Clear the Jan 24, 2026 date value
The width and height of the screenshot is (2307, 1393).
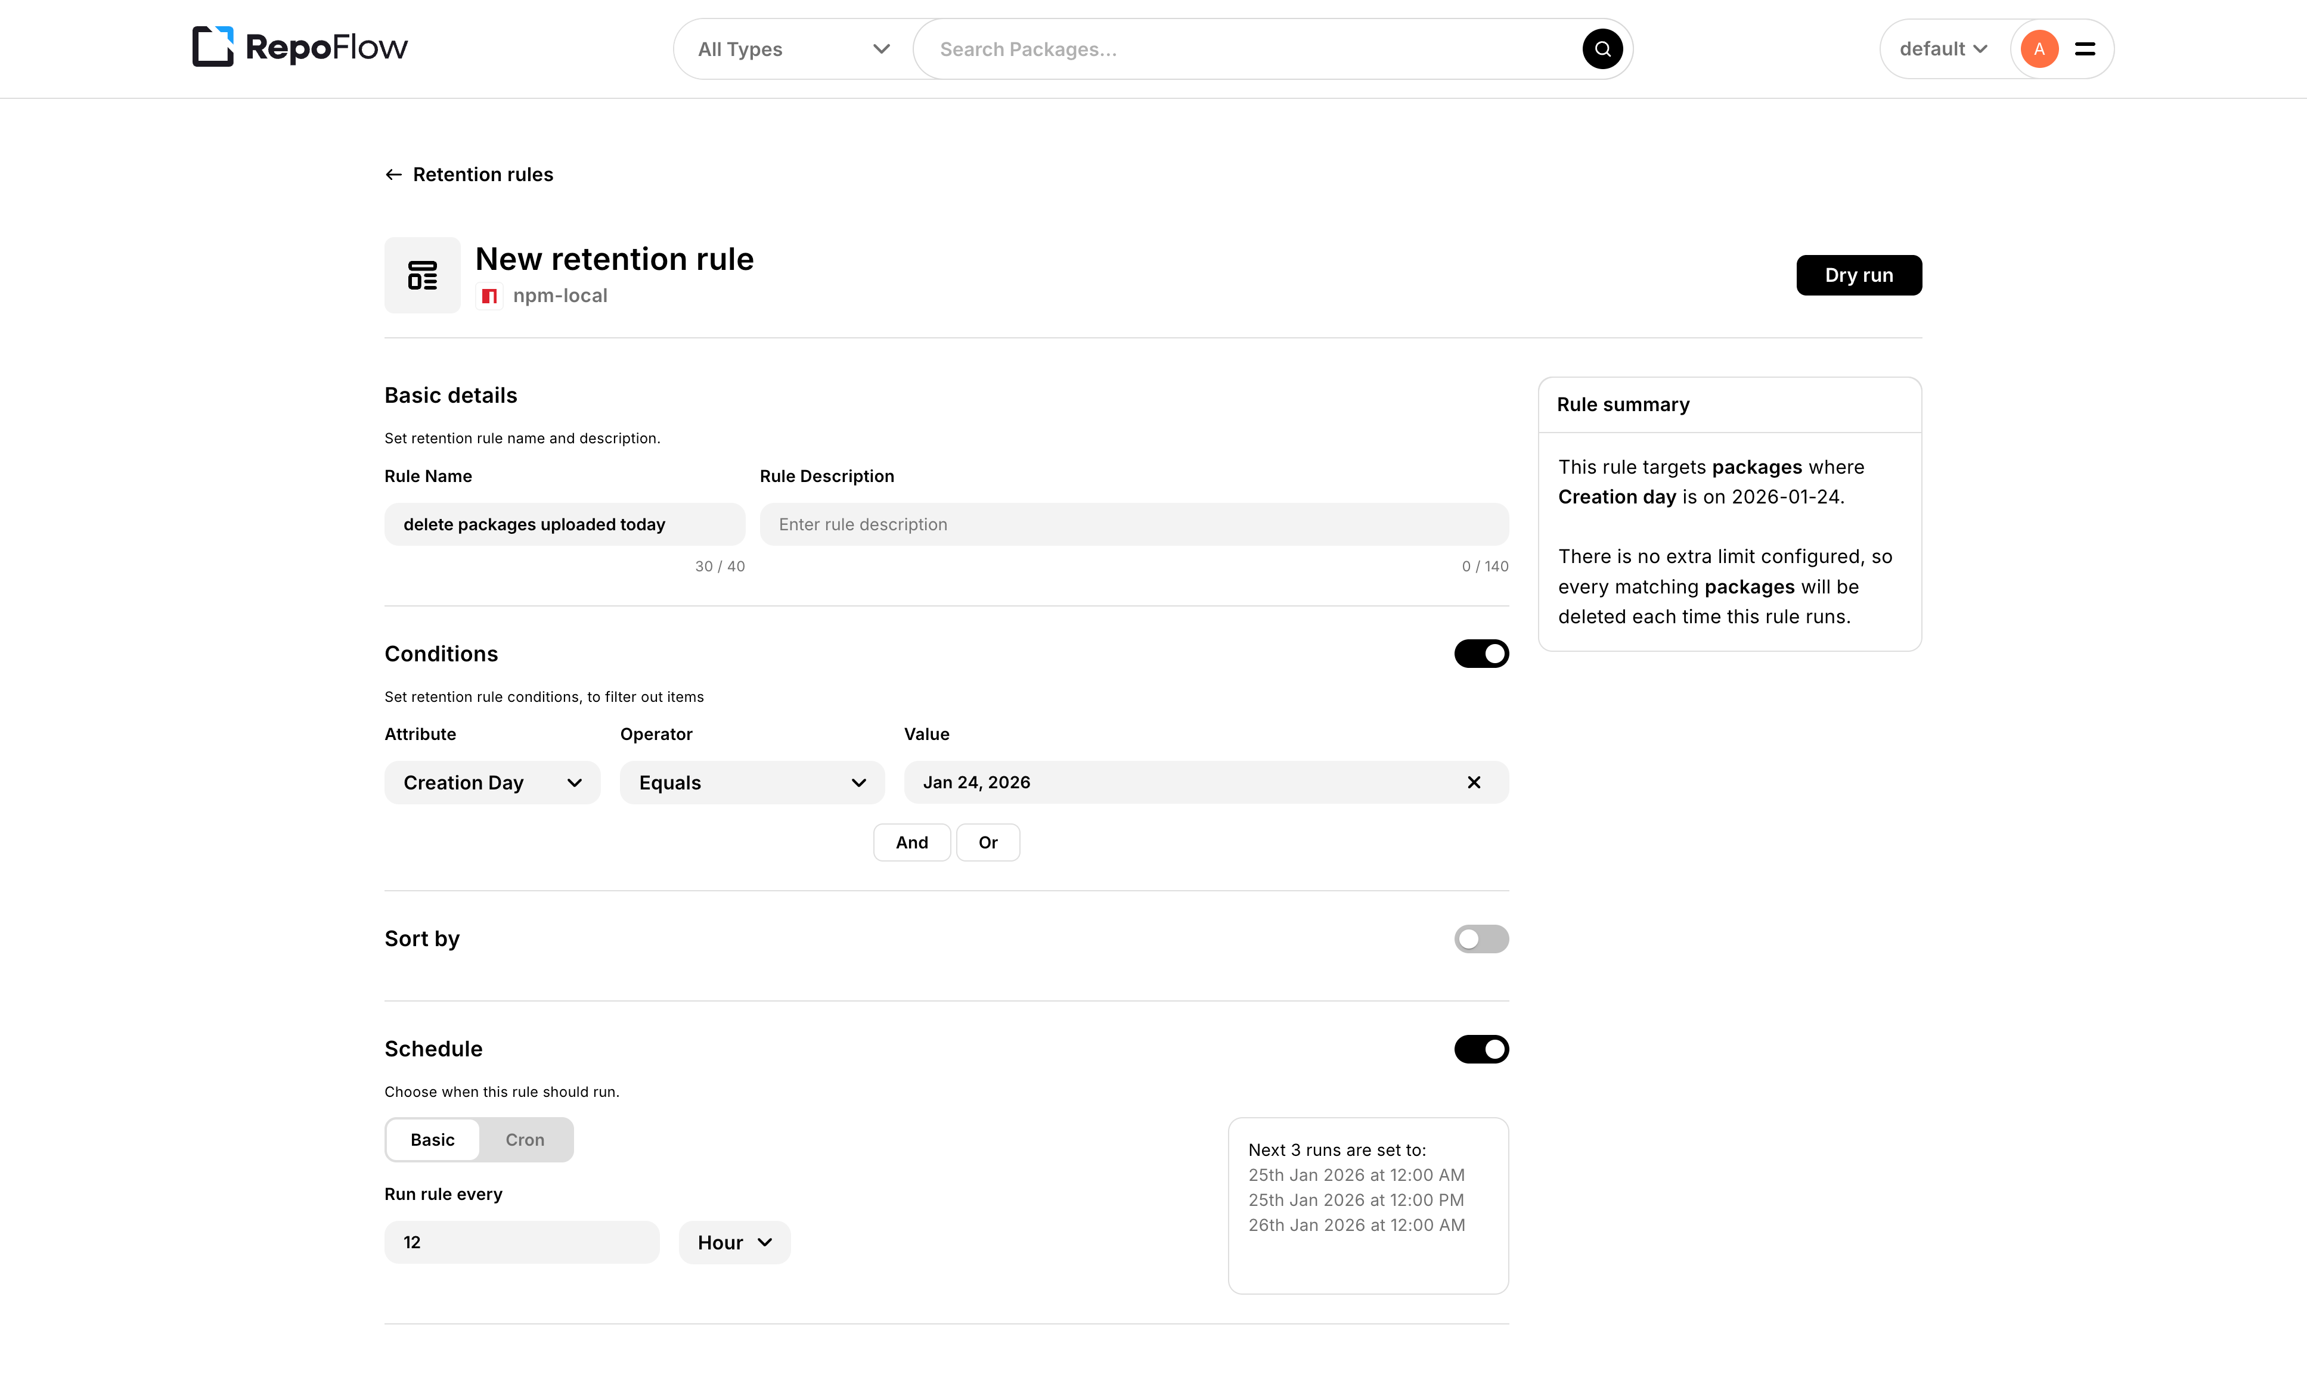[1474, 782]
